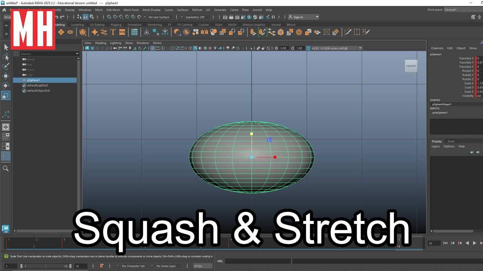Screen dimensions: 483x271
Task: Click the SVG import shelf icon
Action: pos(122,32)
